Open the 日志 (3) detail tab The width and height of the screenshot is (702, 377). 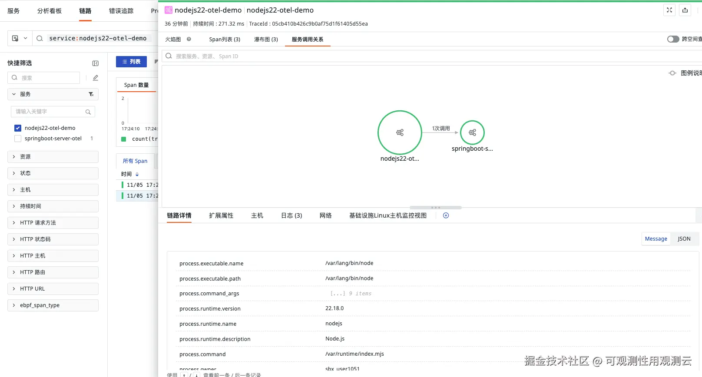coord(291,215)
